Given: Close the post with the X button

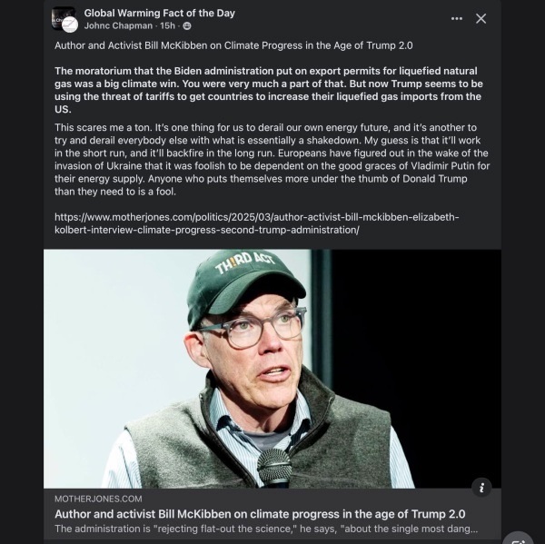Looking at the screenshot, I should point(481,19).
